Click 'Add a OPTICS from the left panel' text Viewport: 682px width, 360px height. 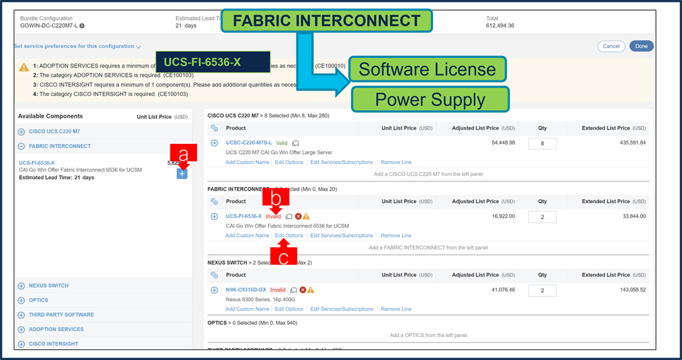tap(428, 335)
